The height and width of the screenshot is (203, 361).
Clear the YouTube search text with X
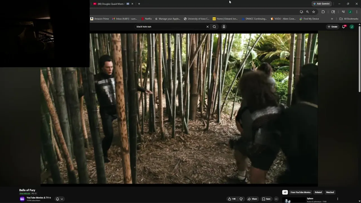(x=208, y=27)
